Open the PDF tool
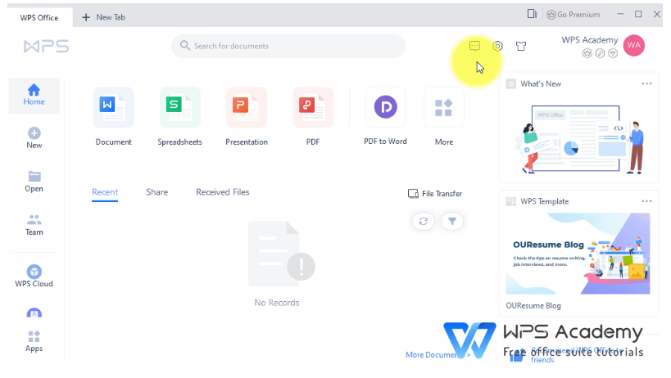 pos(313,117)
